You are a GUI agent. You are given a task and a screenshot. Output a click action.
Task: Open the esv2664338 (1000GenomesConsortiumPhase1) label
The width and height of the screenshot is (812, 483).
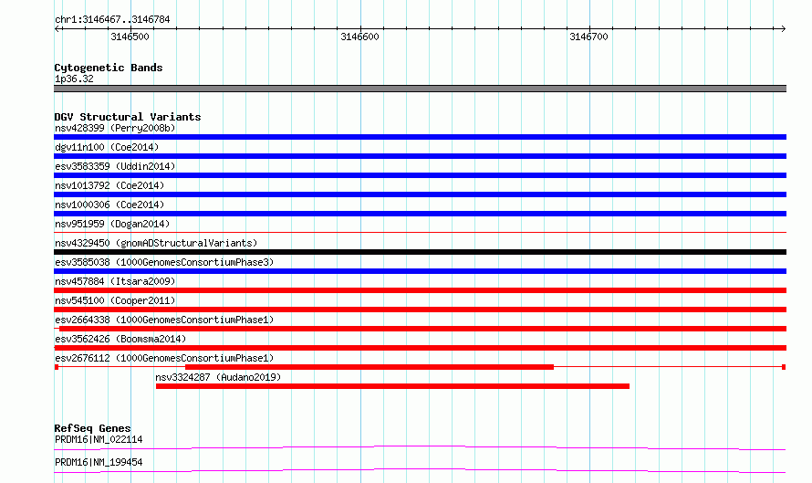(x=164, y=320)
